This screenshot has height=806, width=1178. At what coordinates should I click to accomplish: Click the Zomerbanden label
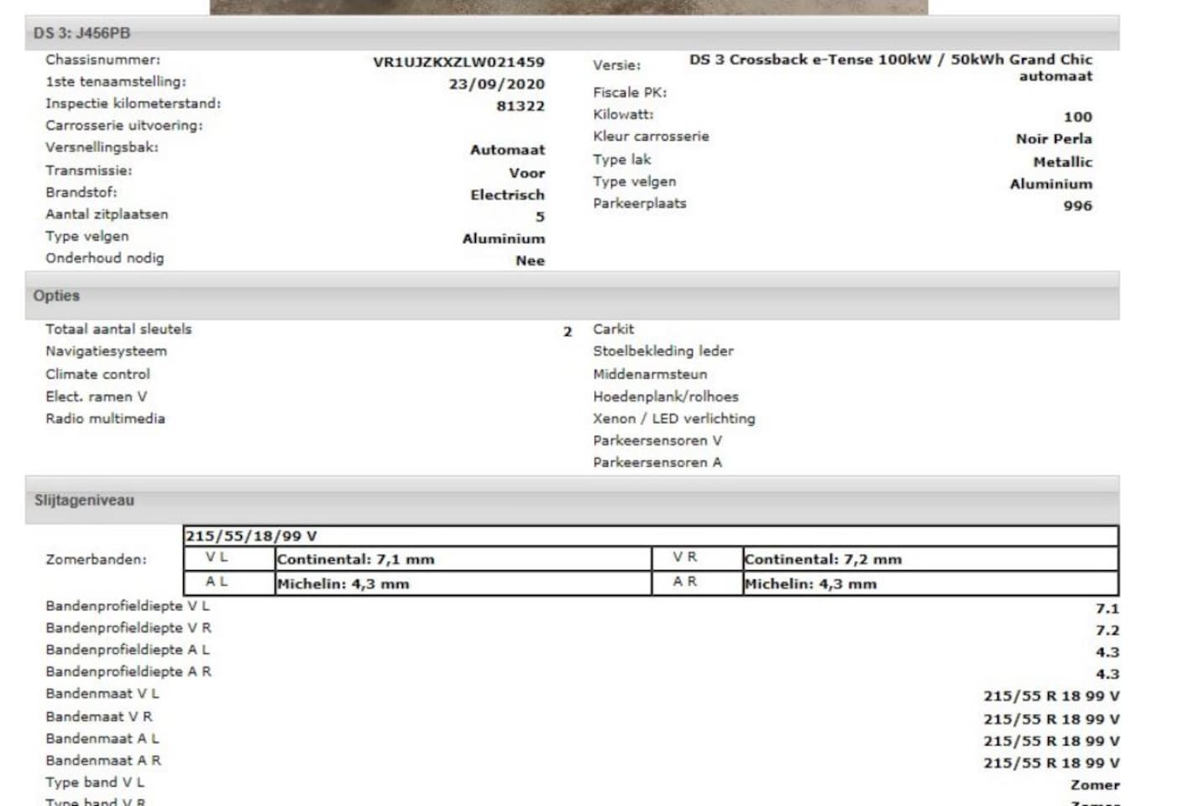click(96, 559)
